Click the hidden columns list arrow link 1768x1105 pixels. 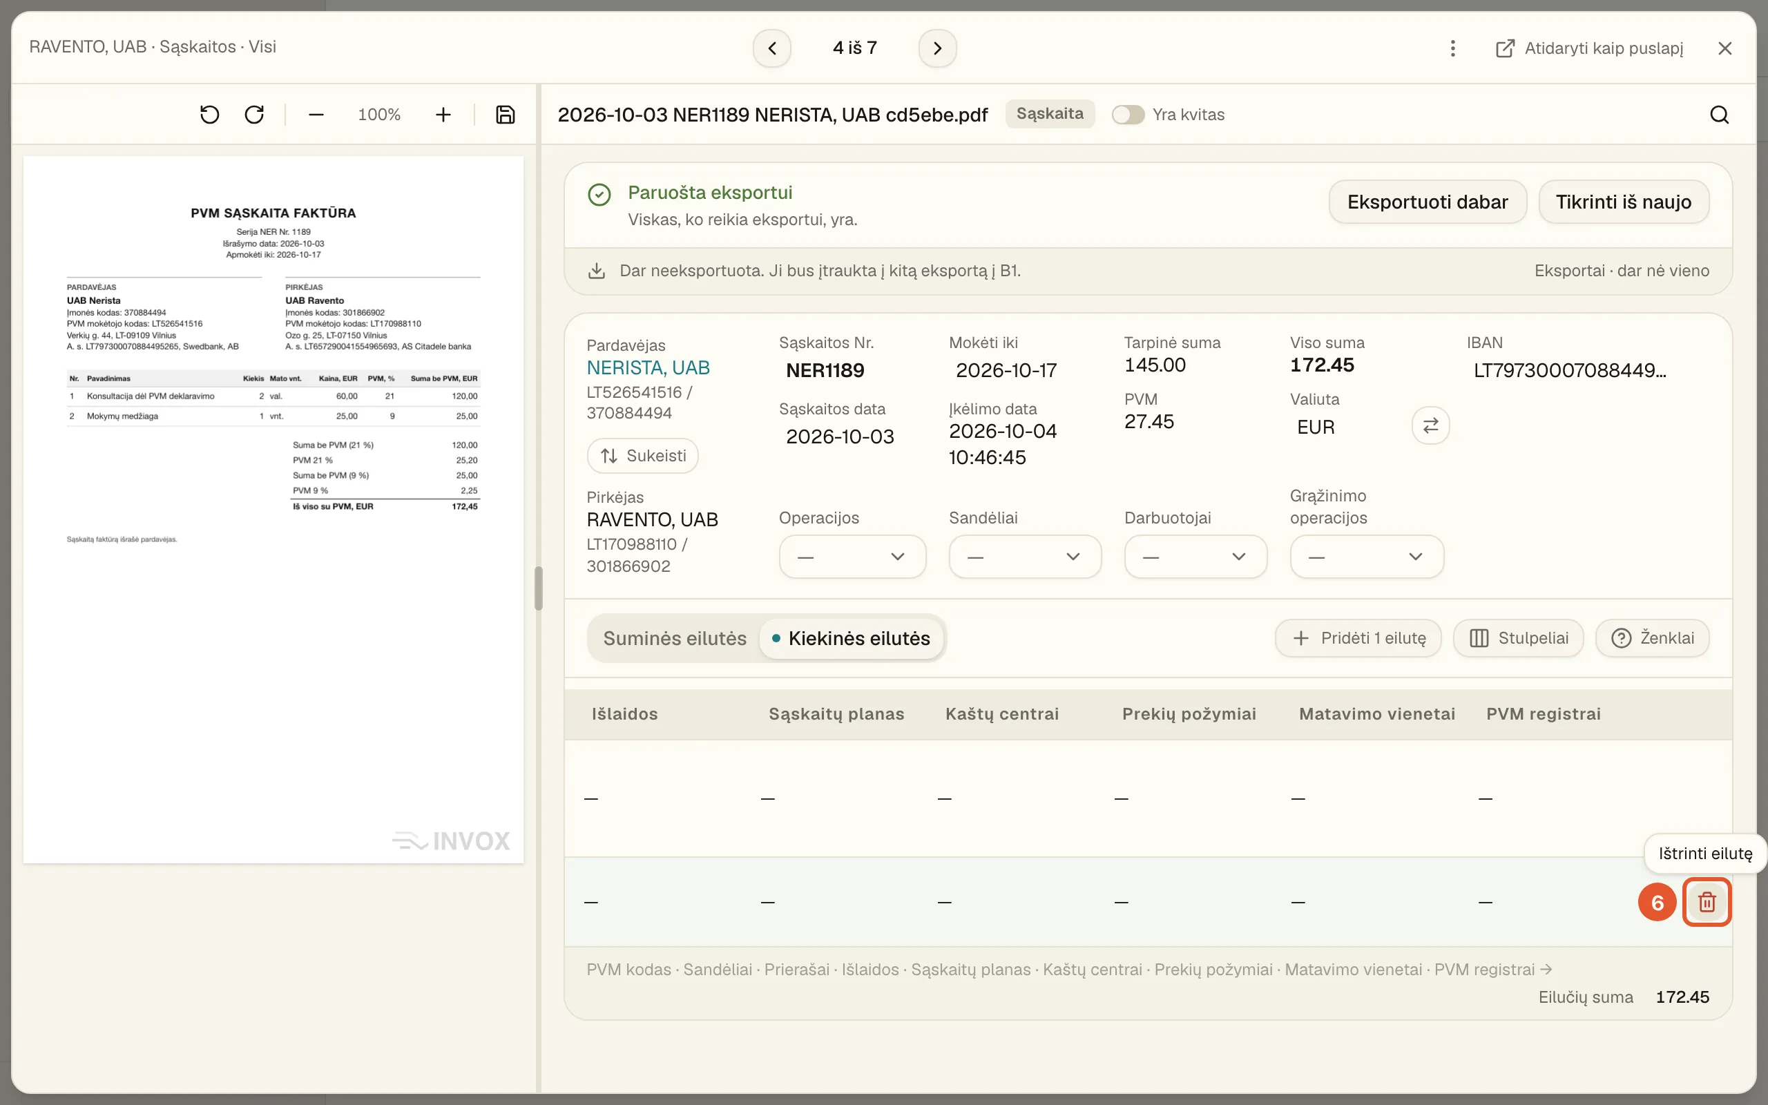pyautogui.click(x=1069, y=970)
